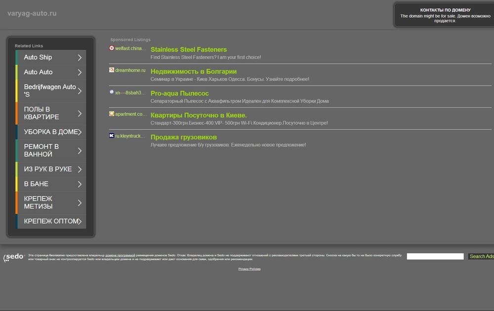Viewport: 494px width, 311px height.
Task: Open Недвижимость в Болгарии listing
Action: pyautogui.click(x=194, y=71)
